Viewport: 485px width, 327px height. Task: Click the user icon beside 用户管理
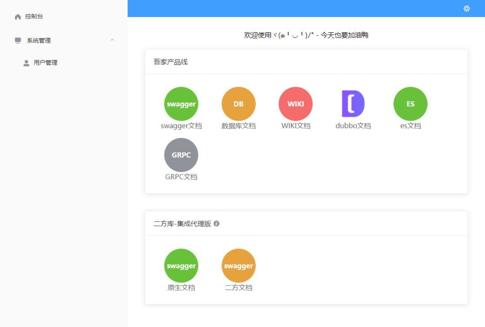point(26,62)
